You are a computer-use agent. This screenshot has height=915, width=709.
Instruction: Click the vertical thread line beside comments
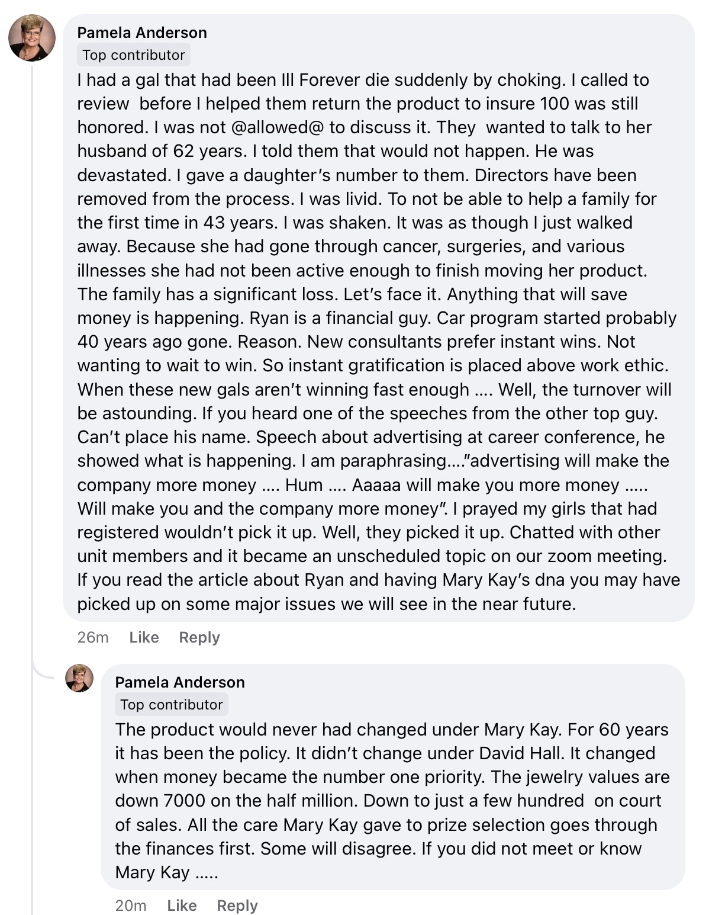(x=32, y=415)
